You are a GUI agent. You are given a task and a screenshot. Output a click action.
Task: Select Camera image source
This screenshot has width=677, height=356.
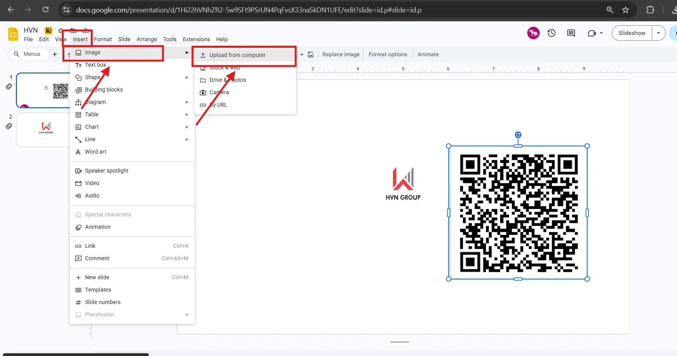[245, 92]
